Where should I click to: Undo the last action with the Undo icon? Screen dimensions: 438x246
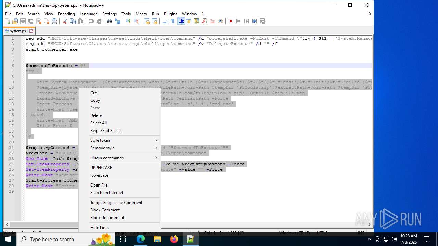[91, 21]
